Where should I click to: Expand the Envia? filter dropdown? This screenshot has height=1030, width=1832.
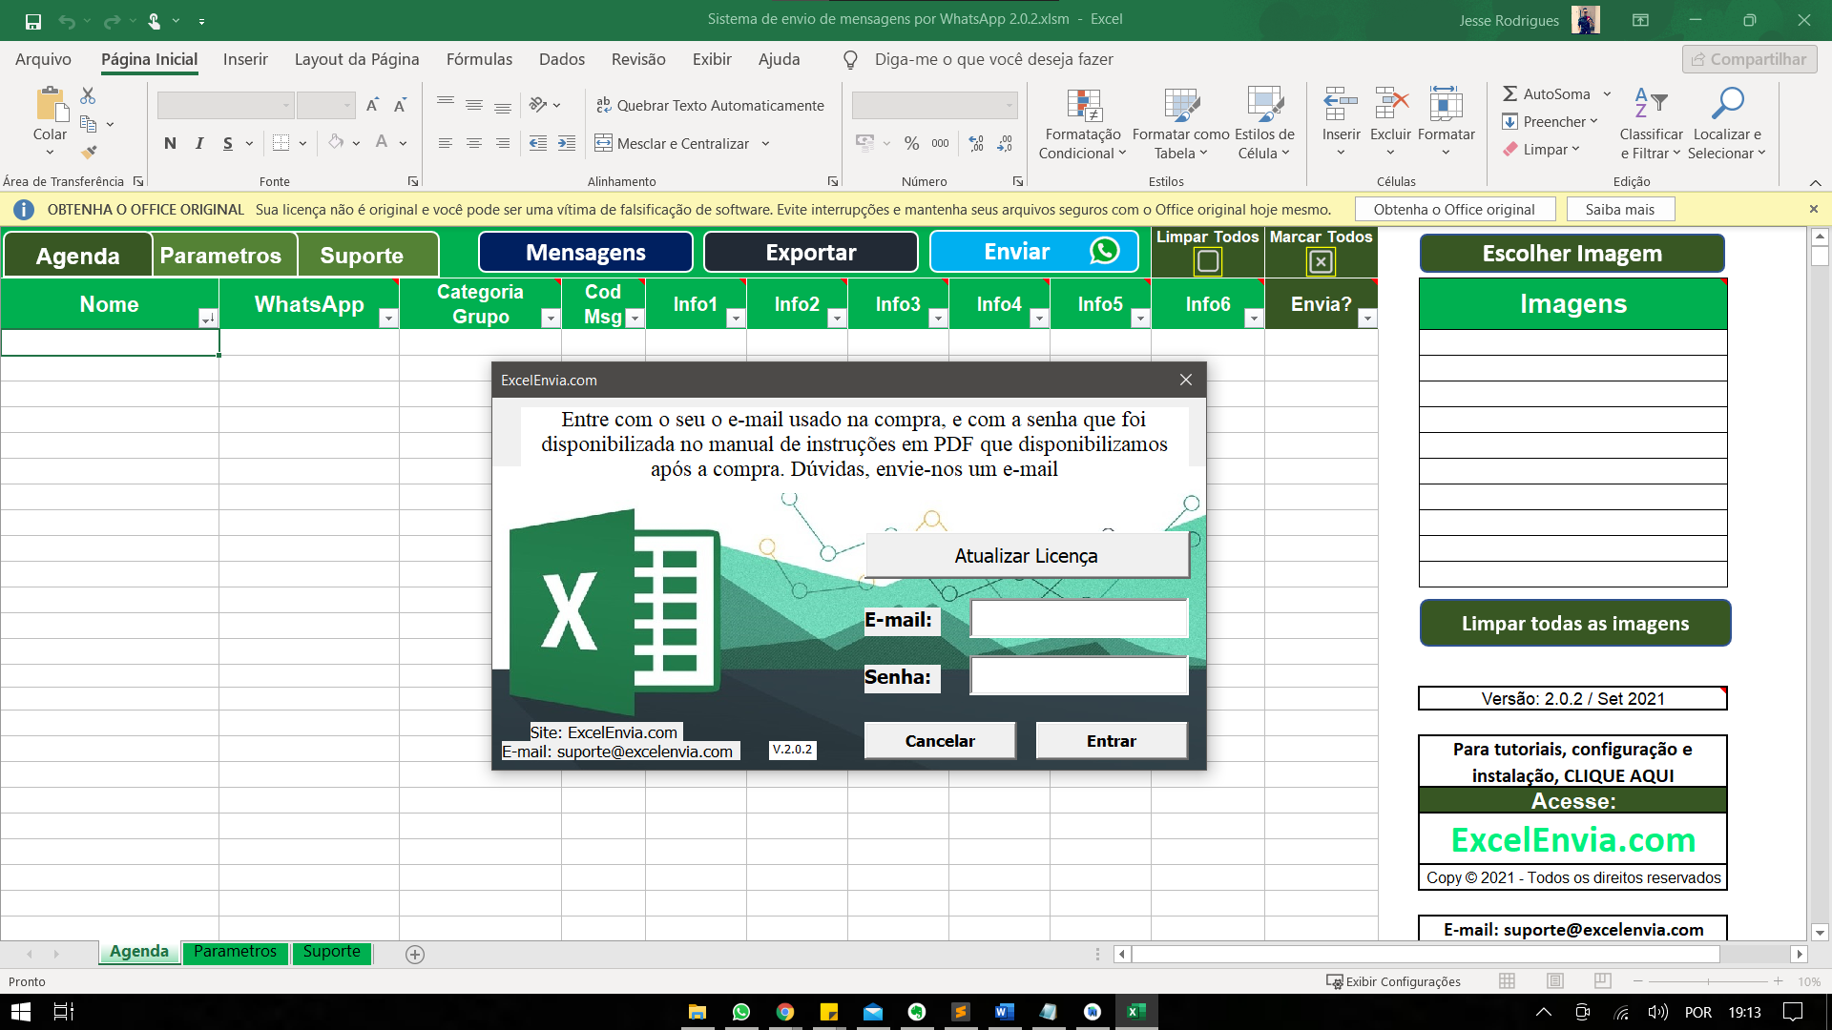(1368, 318)
